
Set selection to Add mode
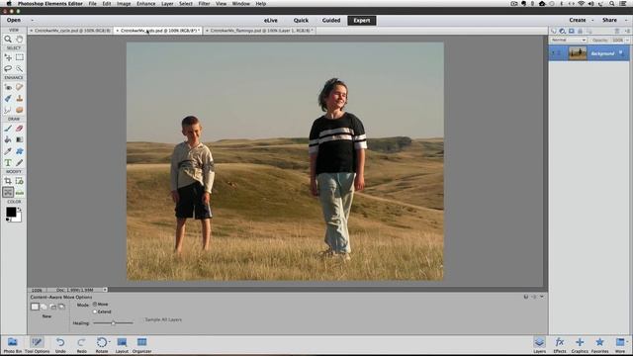[x=44, y=307]
